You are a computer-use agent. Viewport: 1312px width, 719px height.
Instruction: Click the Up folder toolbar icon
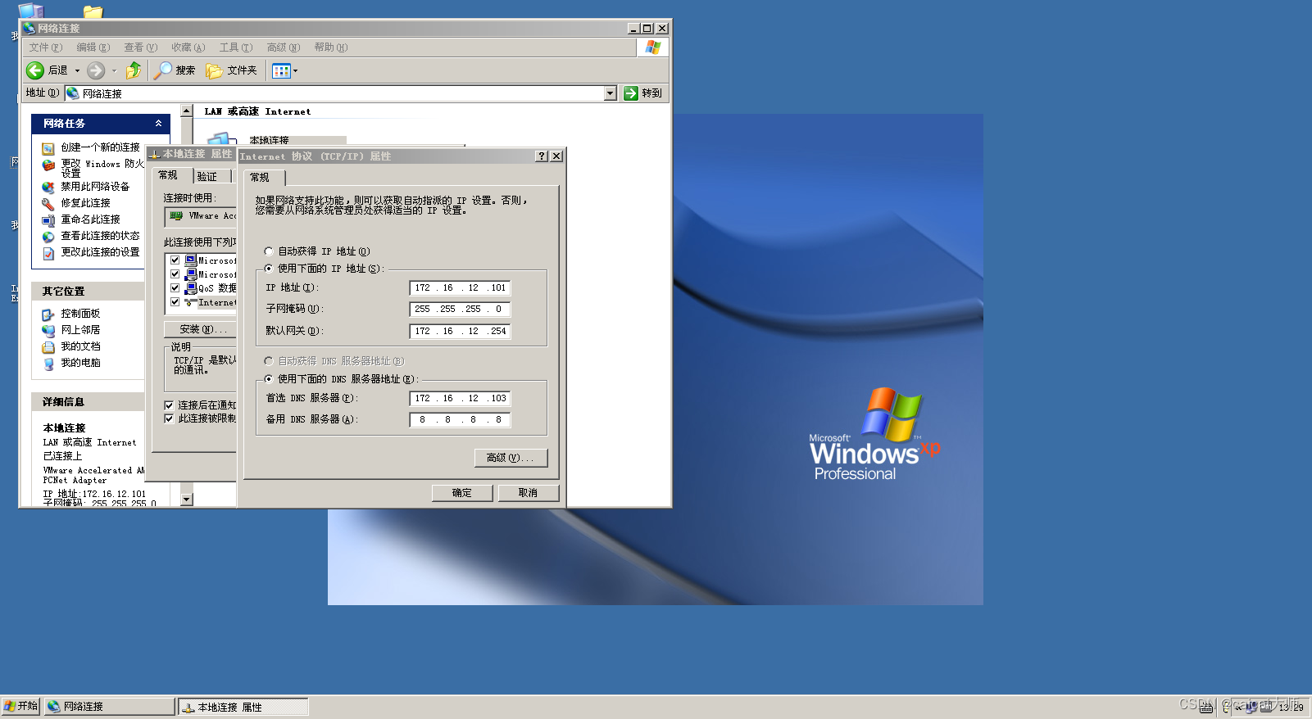click(x=134, y=70)
